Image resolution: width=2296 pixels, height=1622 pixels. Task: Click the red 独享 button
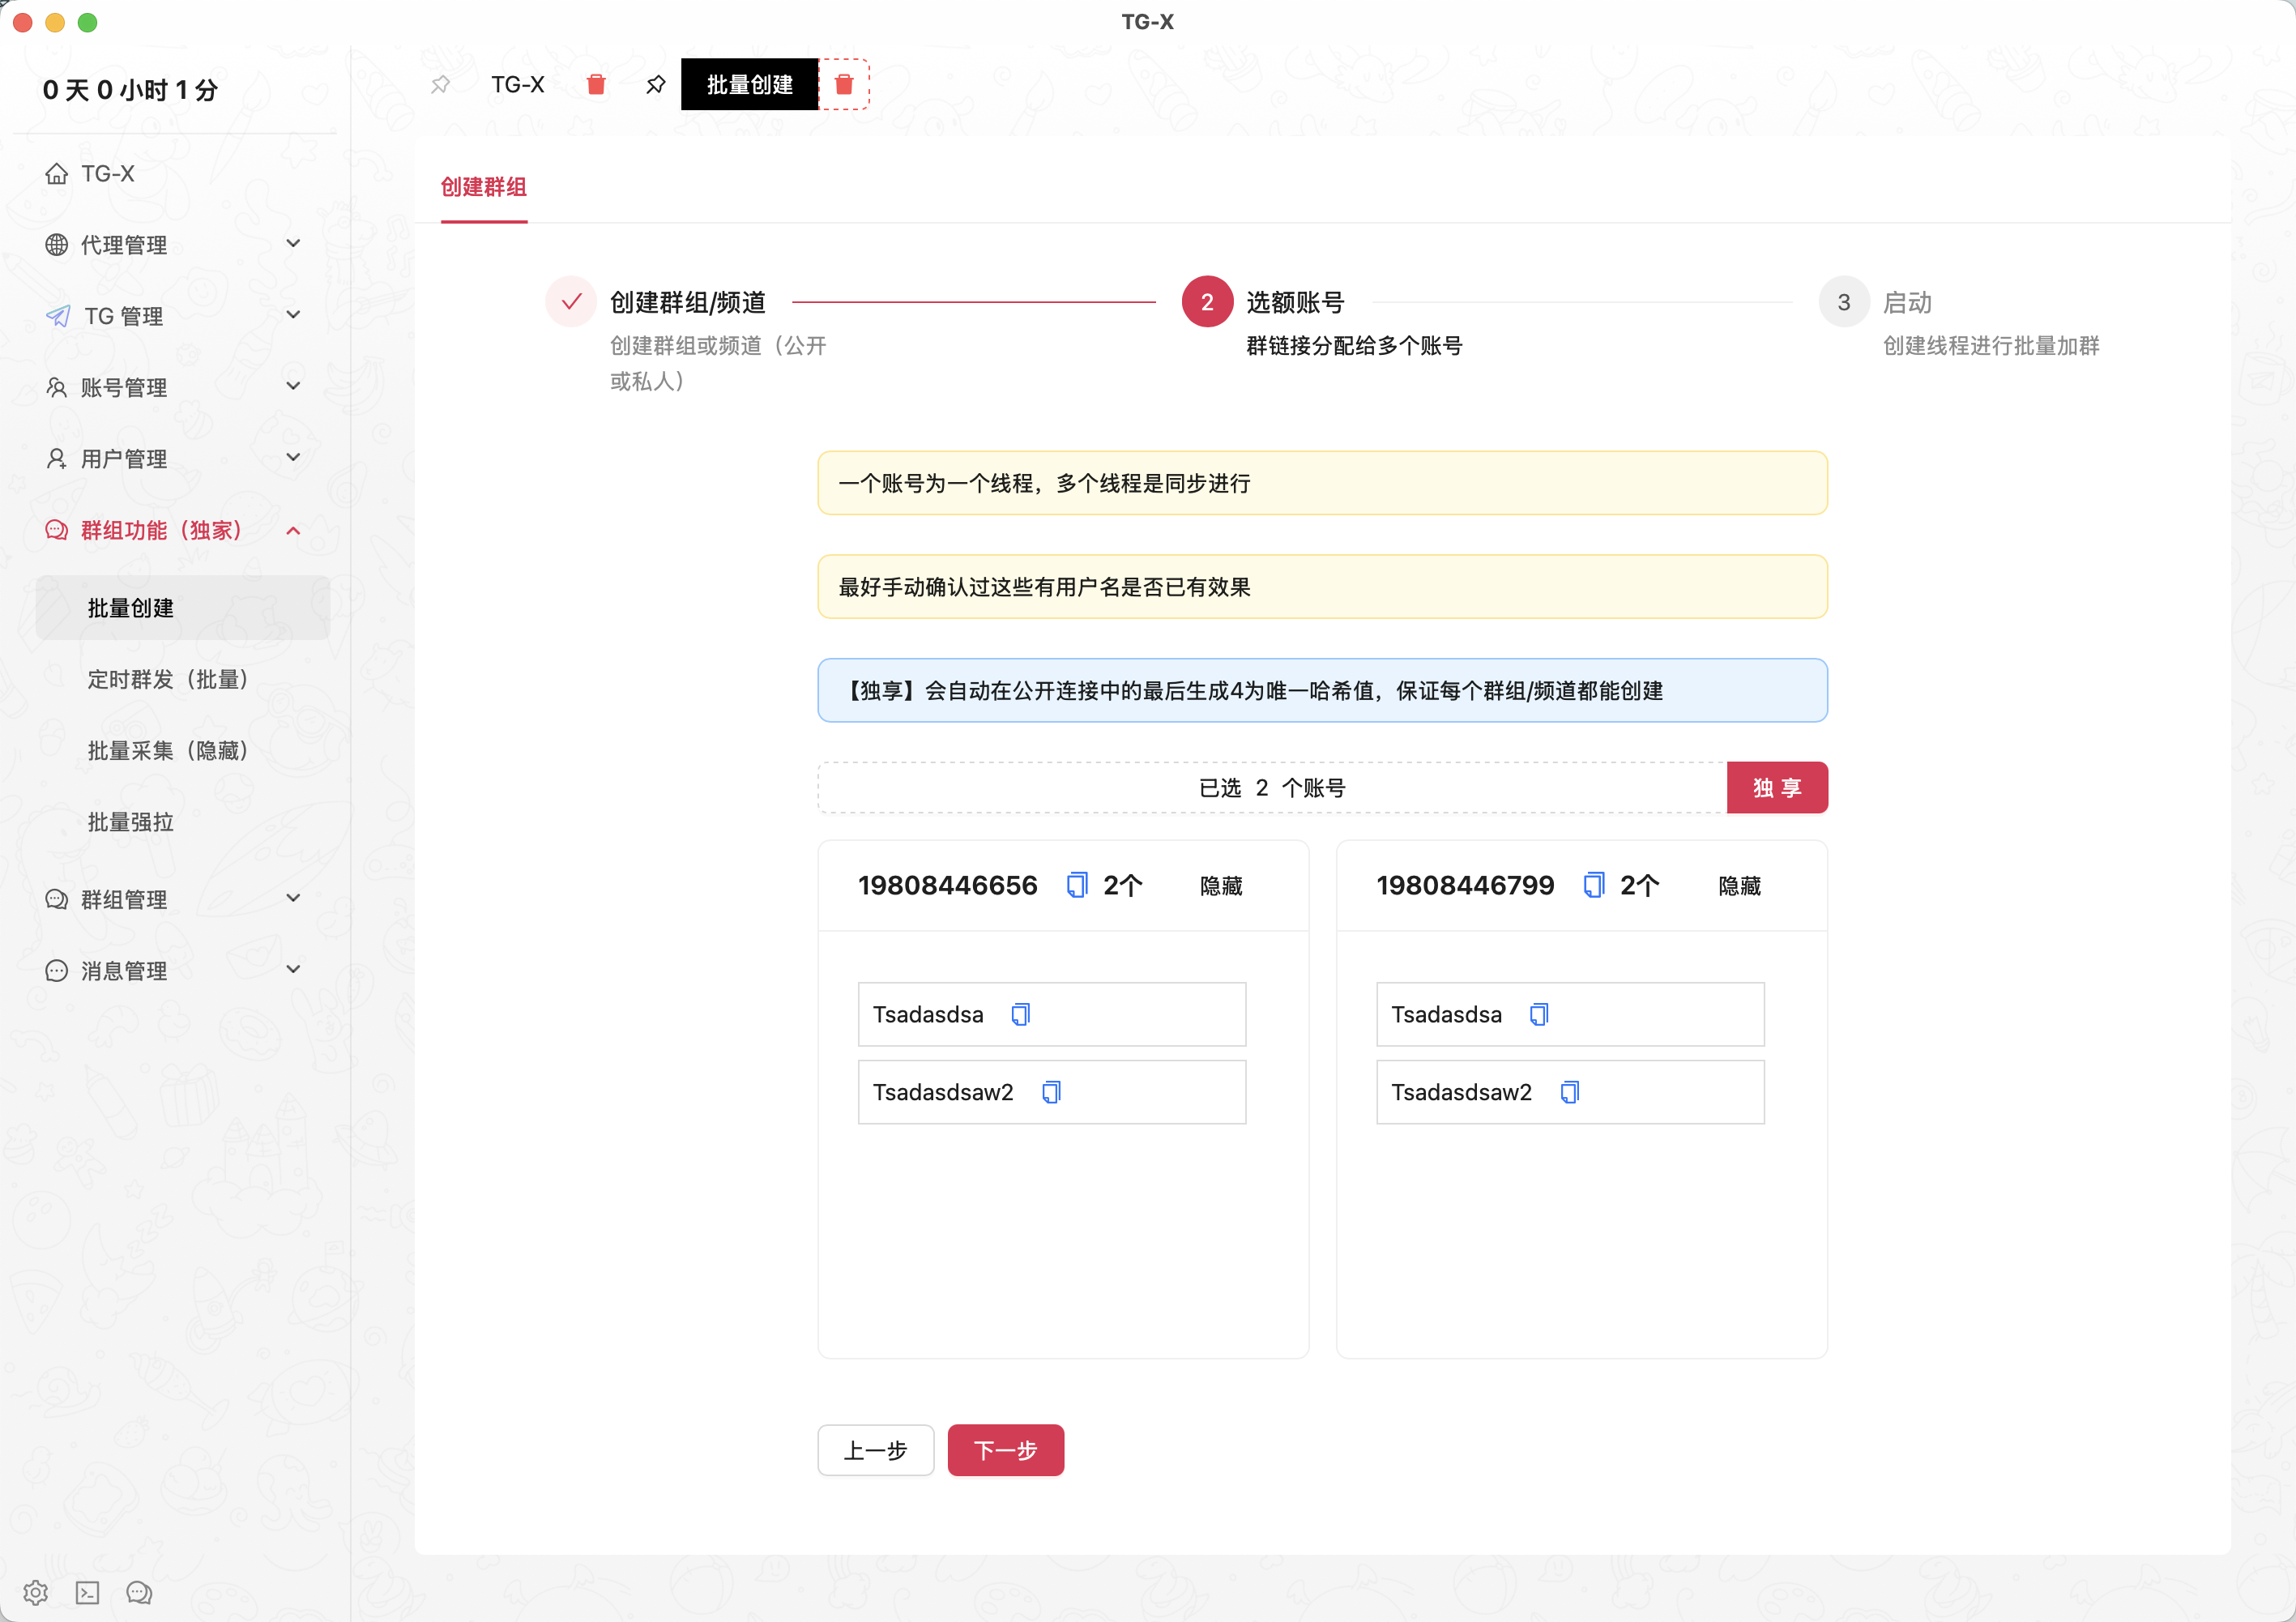[x=1777, y=788]
